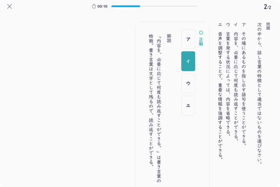Click the blue quiz progress bar

click(x=126, y=6)
